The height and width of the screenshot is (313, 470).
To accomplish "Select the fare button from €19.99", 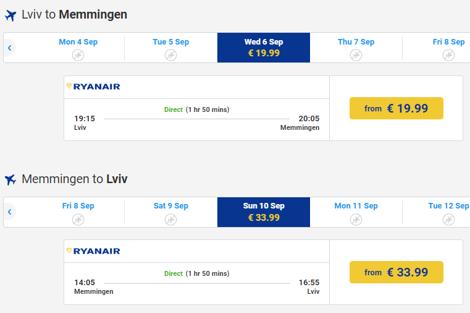I will pos(397,108).
